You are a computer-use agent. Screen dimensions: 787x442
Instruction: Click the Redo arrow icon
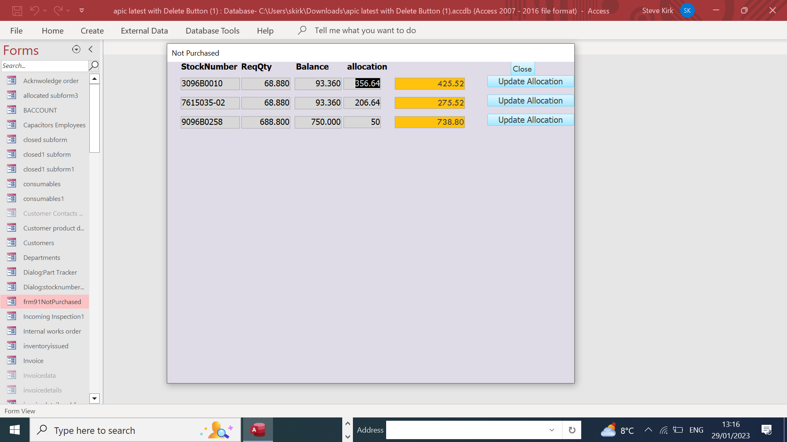pos(58,11)
